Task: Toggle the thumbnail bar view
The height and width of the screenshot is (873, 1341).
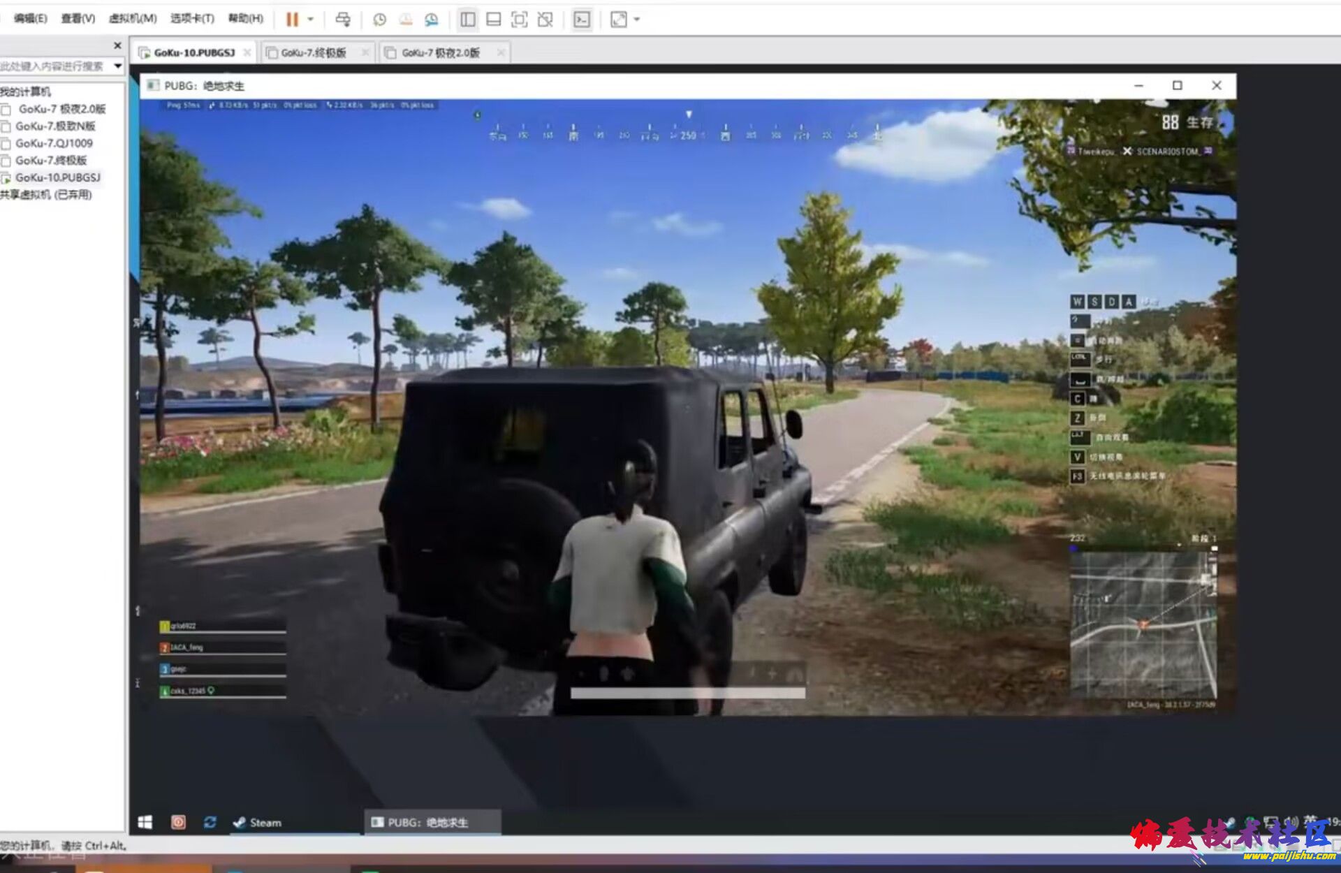Action: (x=494, y=20)
